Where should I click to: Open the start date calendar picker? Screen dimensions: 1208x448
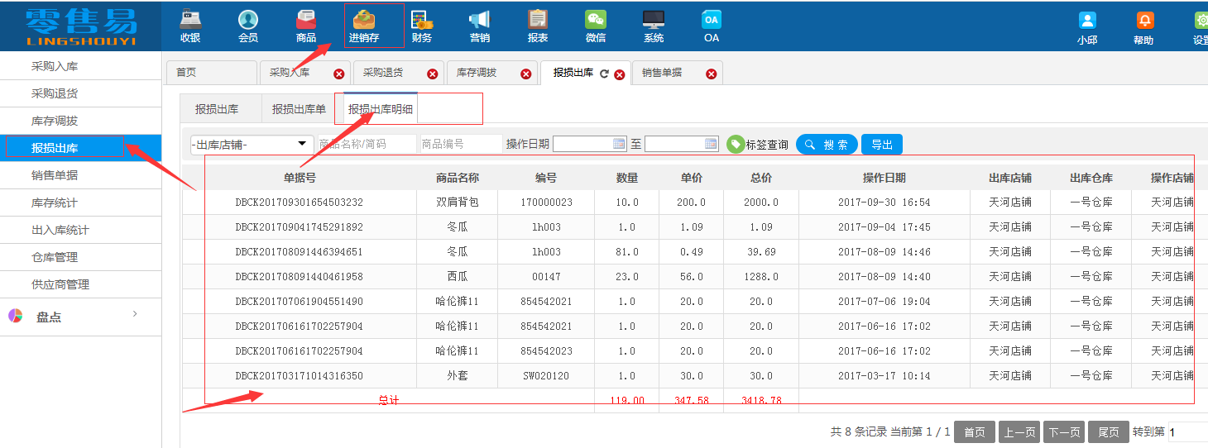coord(619,144)
